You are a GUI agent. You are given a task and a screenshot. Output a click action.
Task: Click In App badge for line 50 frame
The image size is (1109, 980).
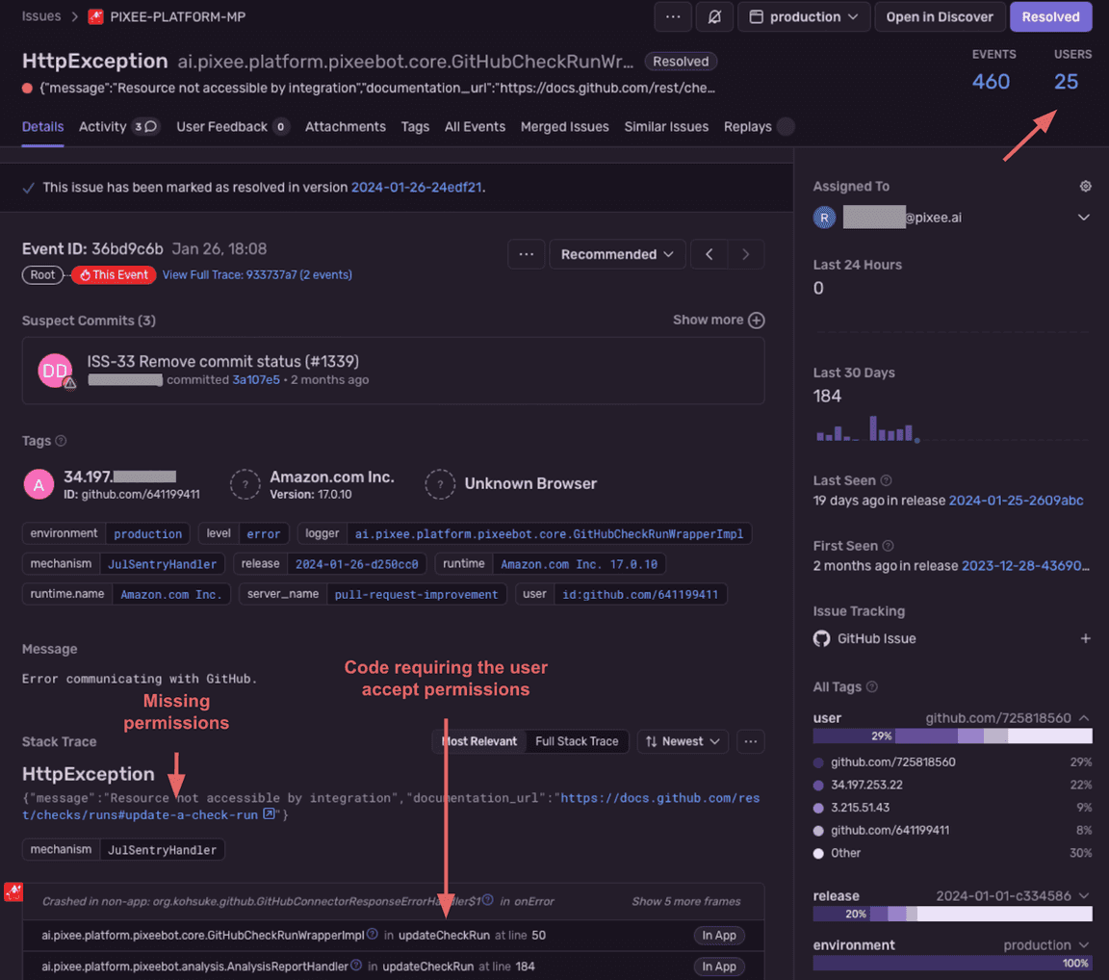[x=718, y=936]
